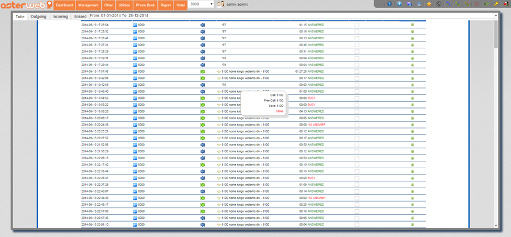Click the monitor screen icon in toolbar
The image size is (511, 237).
coord(419,4)
